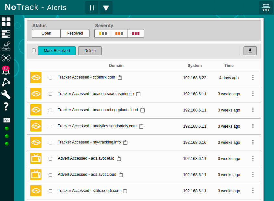Click the Delete button
Viewport: 274px width, 201px height.
[90, 51]
